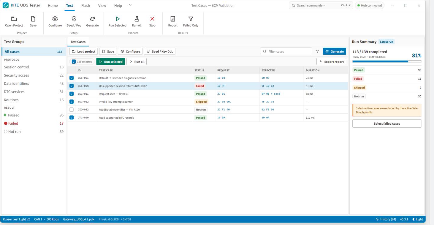Viewport: 434px width, 225px height.
Task: Focus the Search commands field
Action: 321,5
